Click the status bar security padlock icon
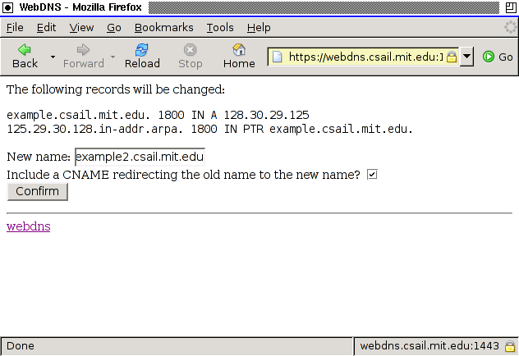Viewport: 519px width, 356px height. pos(510,346)
